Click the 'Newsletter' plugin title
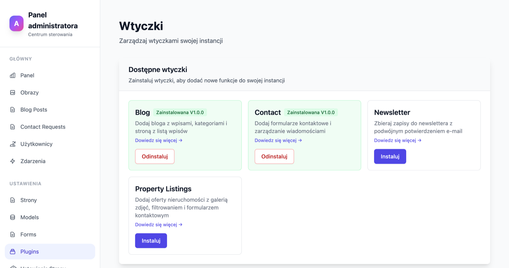The height and width of the screenshot is (268, 509). point(392,113)
